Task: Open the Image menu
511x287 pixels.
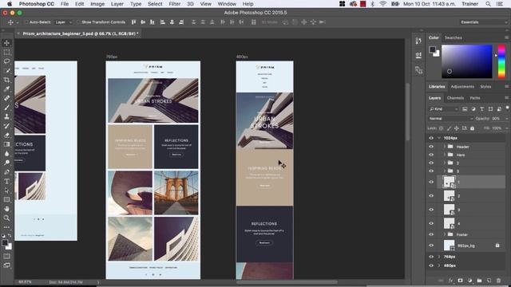Action: [x=97, y=4]
